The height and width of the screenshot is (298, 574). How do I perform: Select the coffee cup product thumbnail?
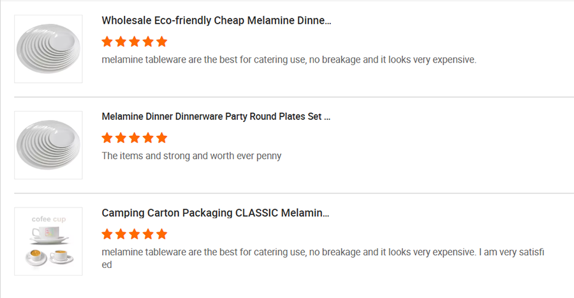(48, 241)
